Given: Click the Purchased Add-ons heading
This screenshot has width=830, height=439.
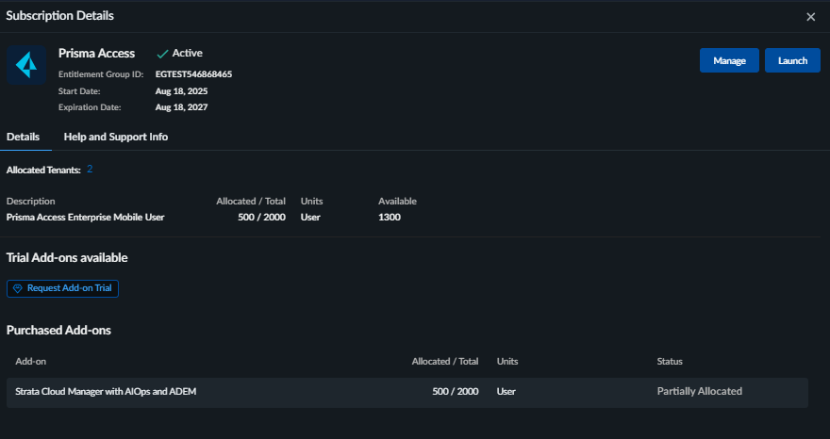Looking at the screenshot, I should click(x=59, y=331).
